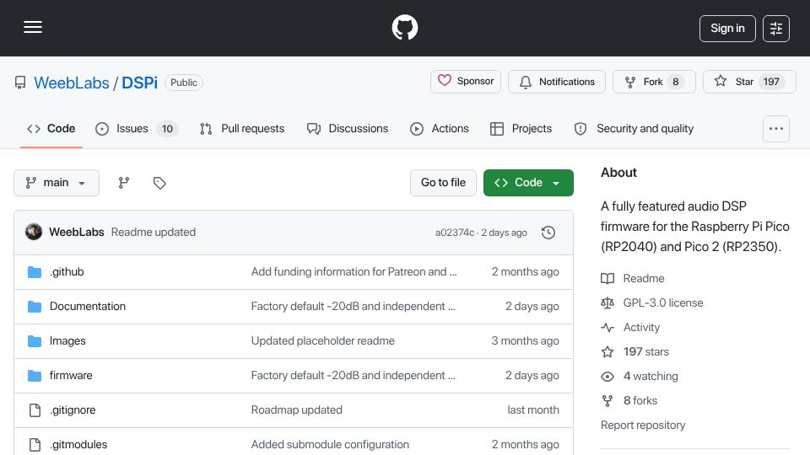This screenshot has height=455, width=810.
Task: Open Documentation row's Factory default -20dB commit
Action: (353, 307)
